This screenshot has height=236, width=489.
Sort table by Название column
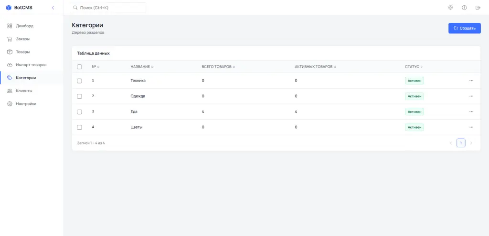pyautogui.click(x=142, y=67)
